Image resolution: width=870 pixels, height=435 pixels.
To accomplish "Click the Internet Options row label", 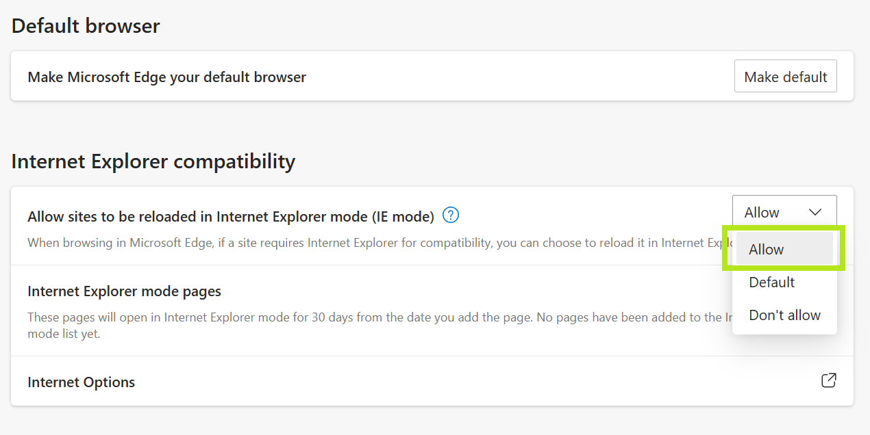I will tap(82, 382).
